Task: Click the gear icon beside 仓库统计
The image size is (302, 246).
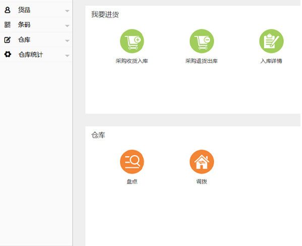Action: [8, 54]
